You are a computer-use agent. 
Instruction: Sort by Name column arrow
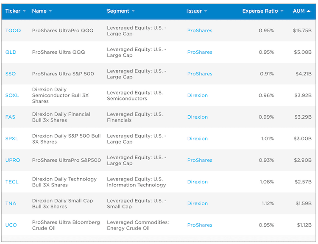[50, 11]
